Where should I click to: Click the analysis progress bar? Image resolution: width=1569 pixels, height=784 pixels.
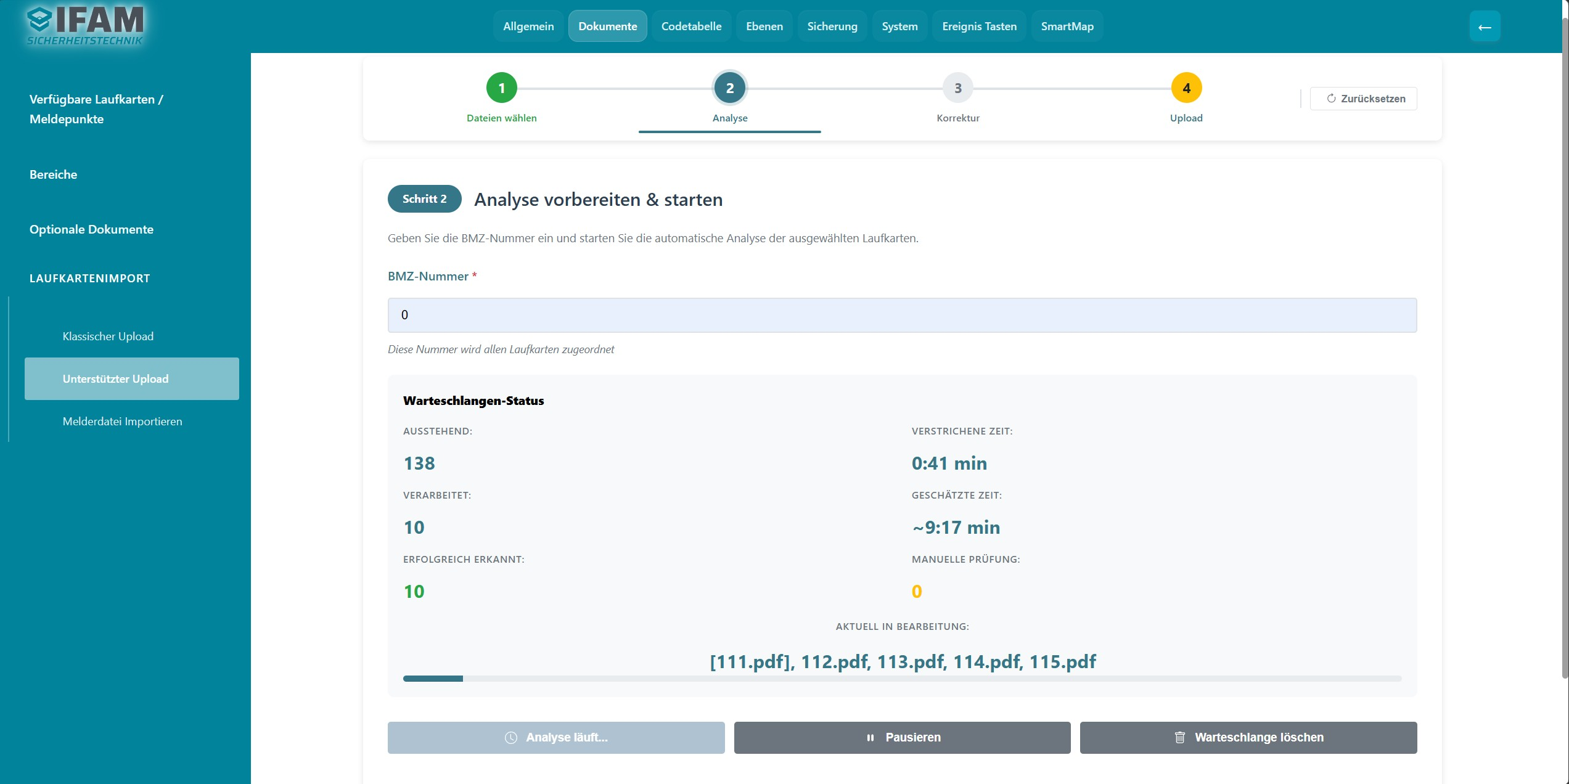tap(902, 679)
